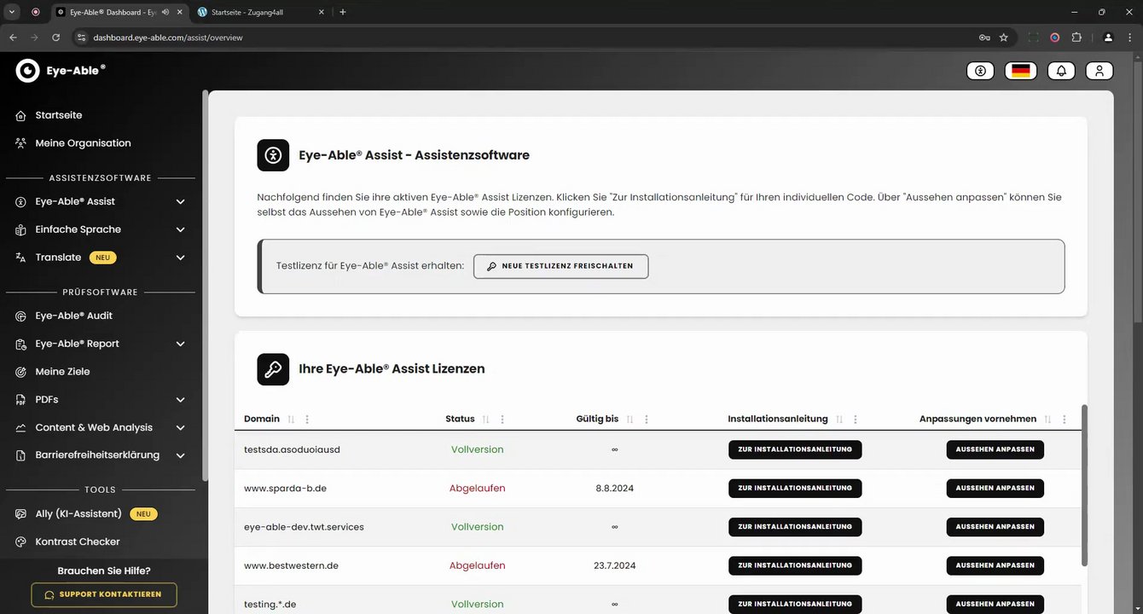The width and height of the screenshot is (1143, 614).
Task: Expand Einfache Sprache sidebar menu
Action: (180, 230)
